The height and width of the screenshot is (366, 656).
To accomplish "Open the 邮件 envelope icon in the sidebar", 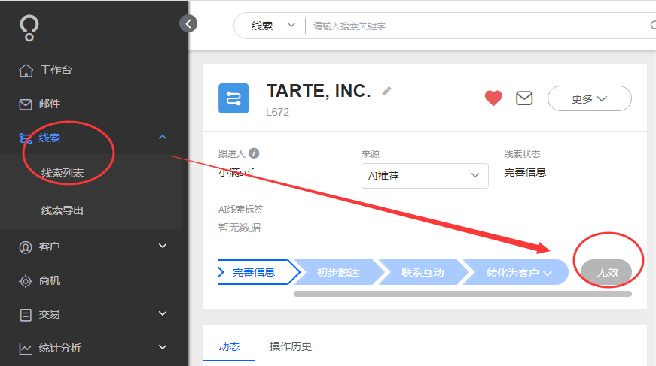I will [26, 104].
